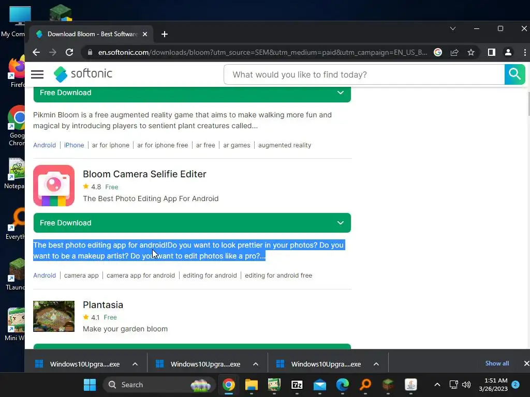Screen dimensions: 530x397
Task: Click the 'editing for android' tag
Action: pos(210,276)
